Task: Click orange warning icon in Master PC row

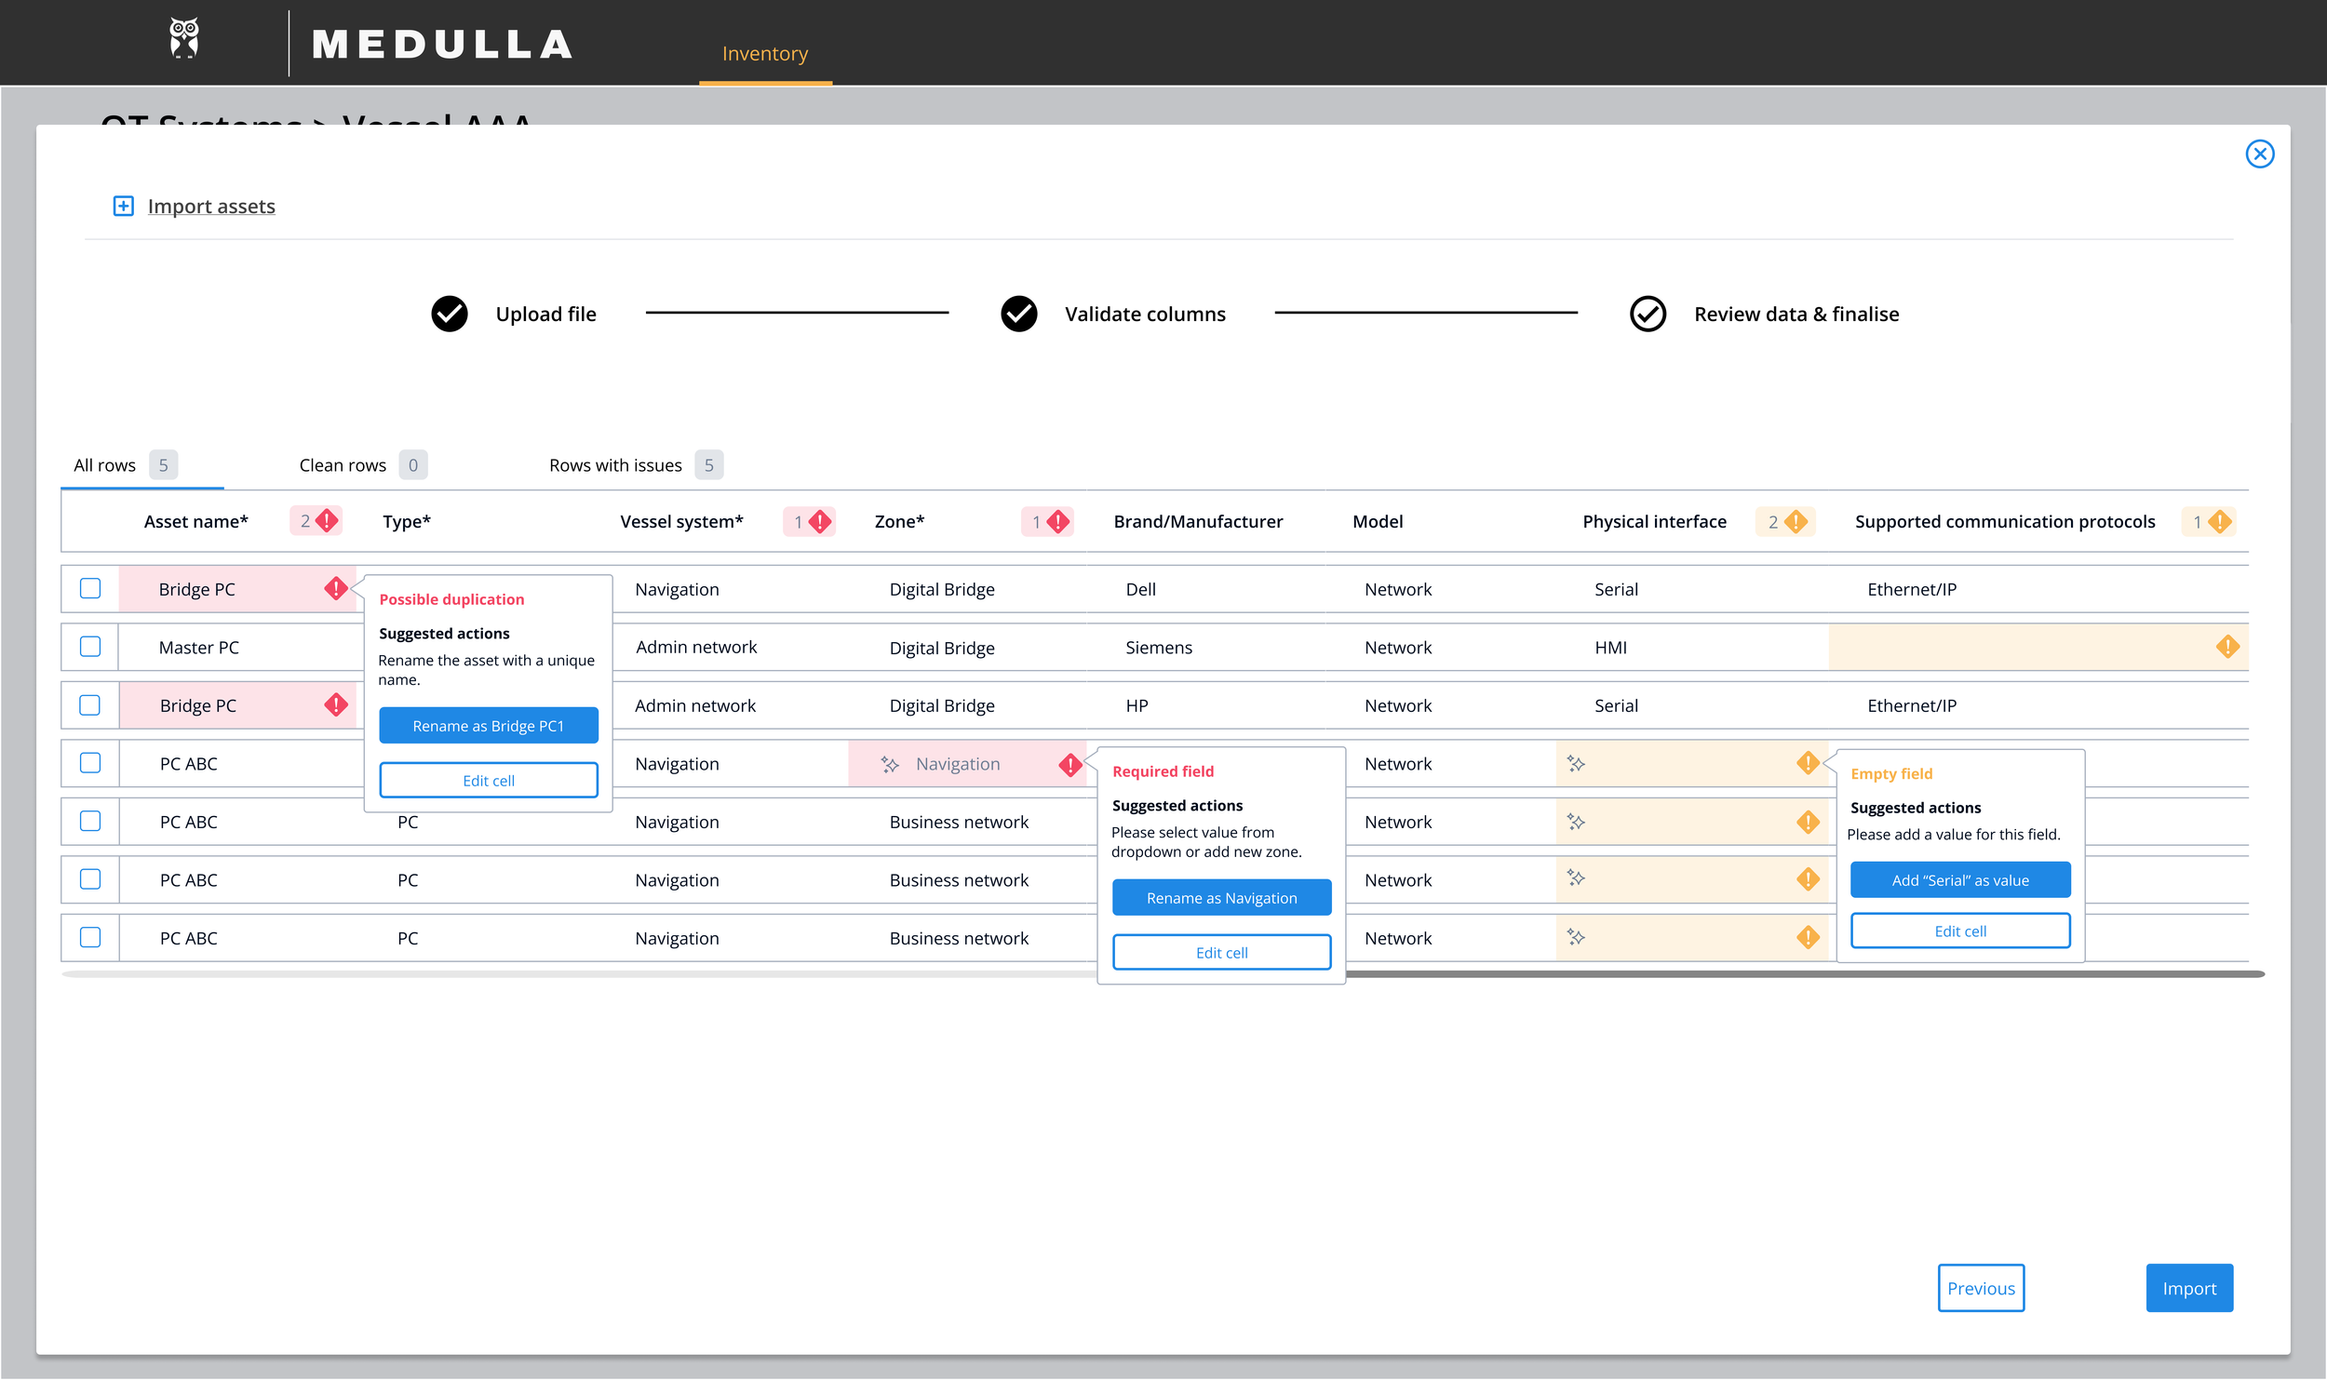Action: 2226,647
